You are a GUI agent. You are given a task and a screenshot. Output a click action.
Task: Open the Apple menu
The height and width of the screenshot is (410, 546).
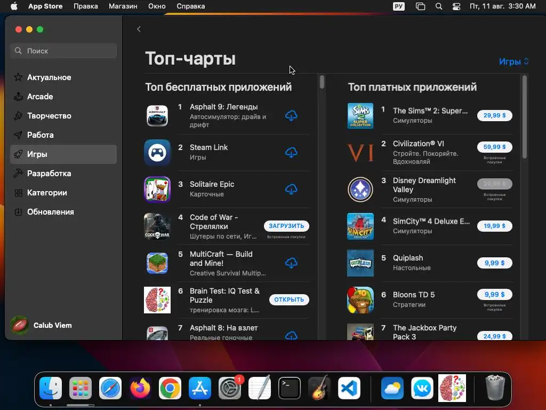coord(14,6)
